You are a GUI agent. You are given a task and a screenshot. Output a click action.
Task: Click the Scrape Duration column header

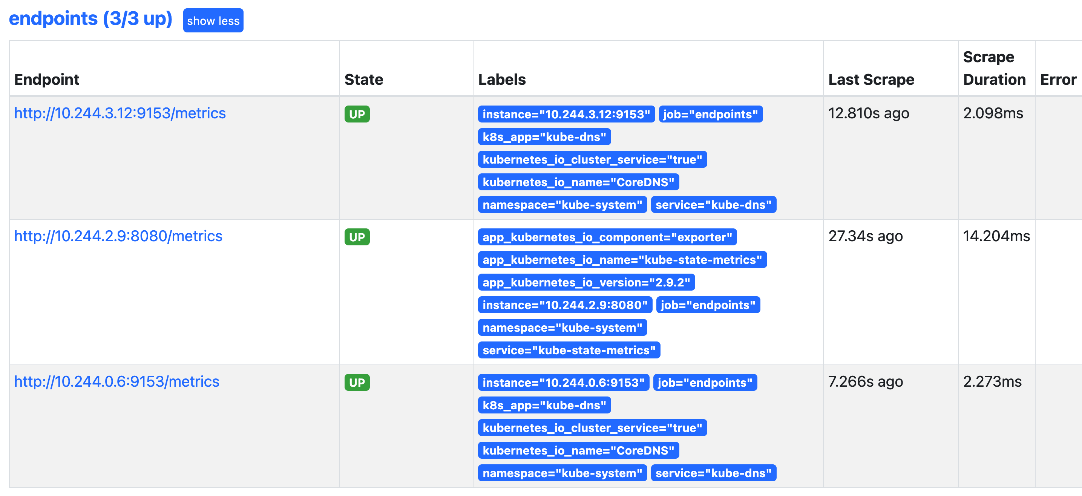pyautogui.click(x=994, y=68)
